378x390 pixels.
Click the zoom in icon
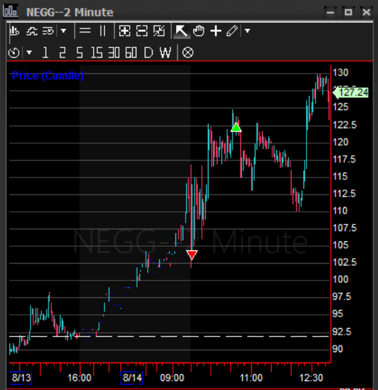124,31
